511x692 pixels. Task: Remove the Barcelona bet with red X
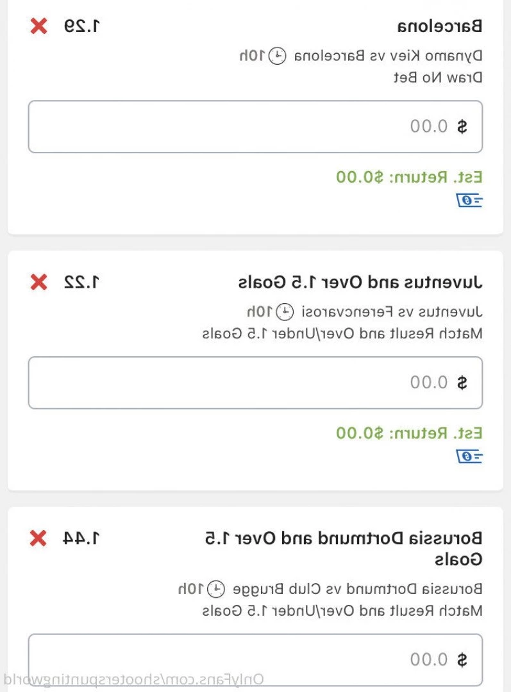click(39, 26)
